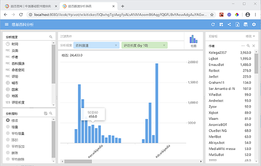Open the browser profile avatar
Viewport: 261px width, 166px height.
[248, 15]
